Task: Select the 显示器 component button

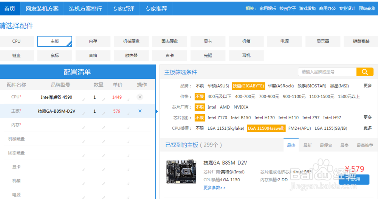Action: coord(323,41)
